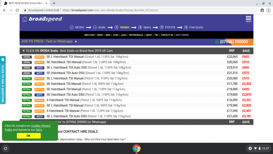Open the LOAN menu item
This screenshot has height=154, width=273.
pyautogui.click(x=123, y=35)
